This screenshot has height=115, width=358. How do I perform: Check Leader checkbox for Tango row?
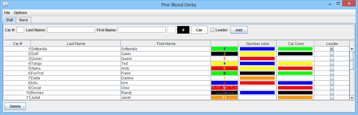(332, 63)
